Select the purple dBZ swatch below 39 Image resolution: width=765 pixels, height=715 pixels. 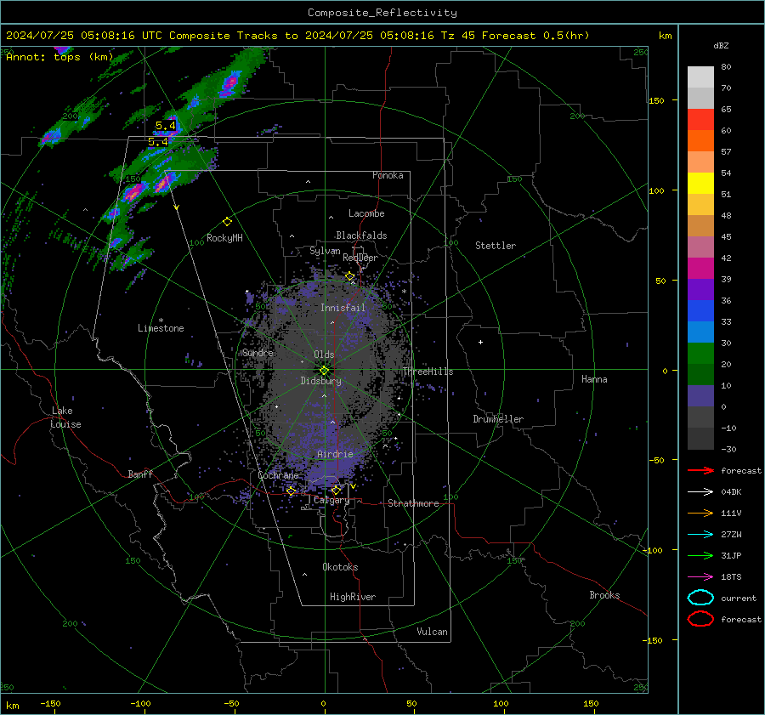[700, 290]
